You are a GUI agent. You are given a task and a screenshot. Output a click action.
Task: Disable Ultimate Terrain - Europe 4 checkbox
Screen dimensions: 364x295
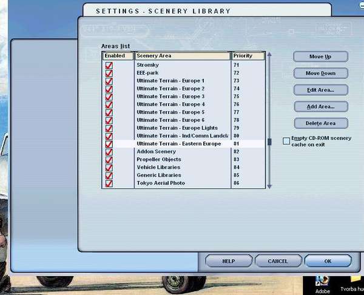click(x=109, y=105)
